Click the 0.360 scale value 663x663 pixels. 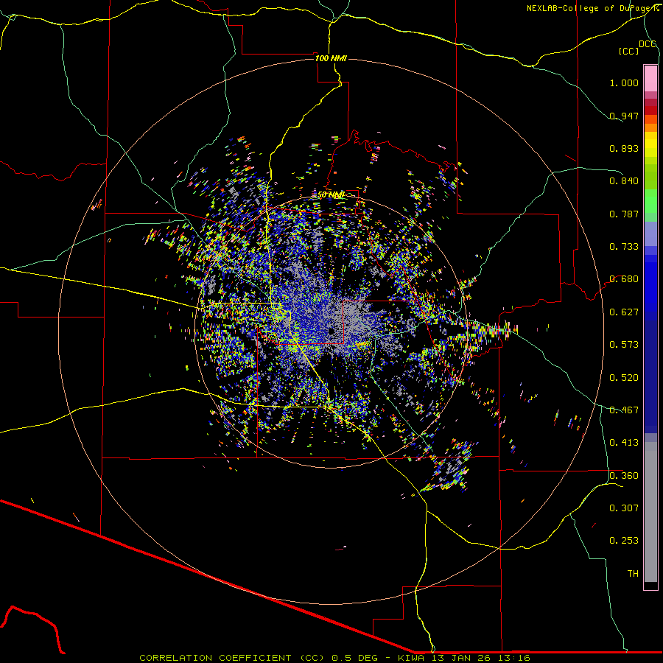[624, 476]
